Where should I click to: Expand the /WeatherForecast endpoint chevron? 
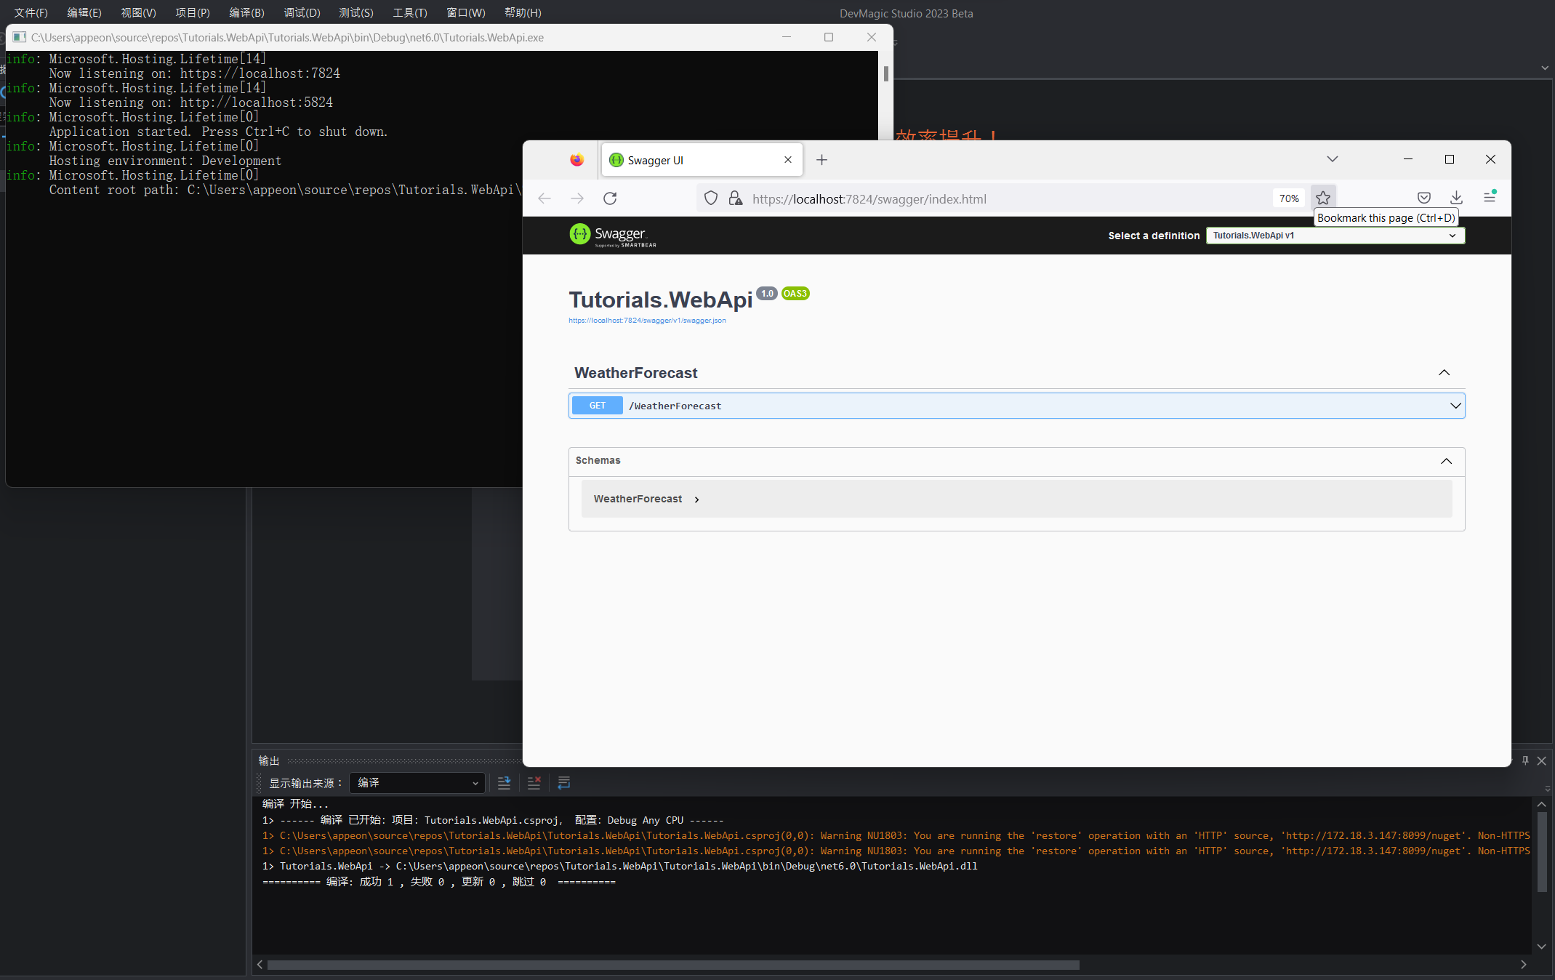click(1455, 406)
